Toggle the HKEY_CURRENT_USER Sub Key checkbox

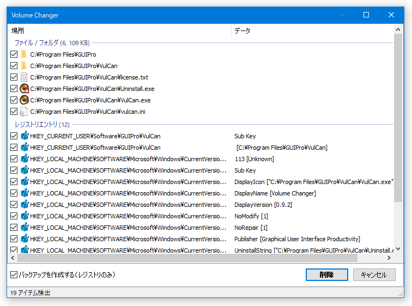click(14, 136)
